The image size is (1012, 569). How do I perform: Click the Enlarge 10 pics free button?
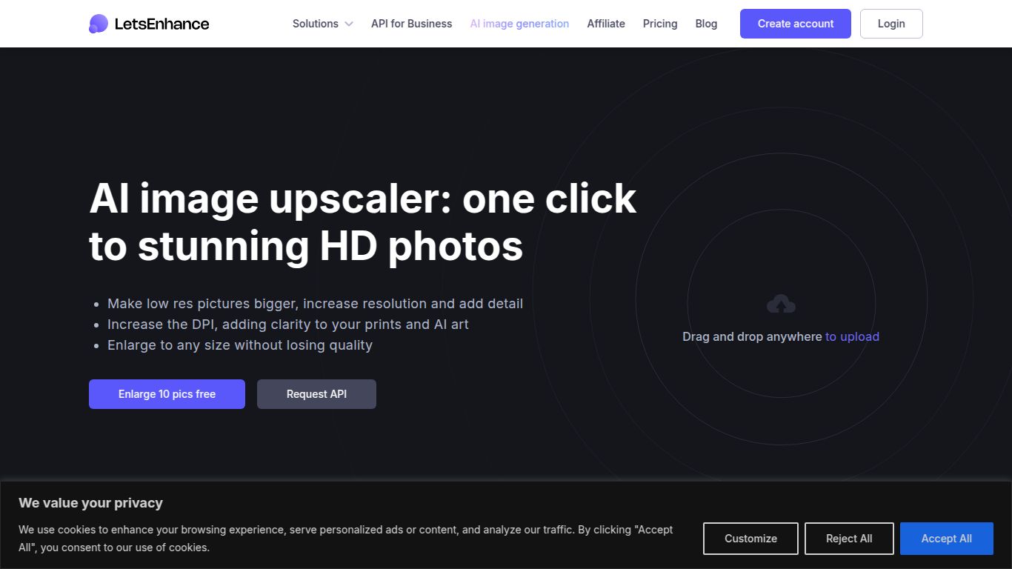click(x=166, y=393)
